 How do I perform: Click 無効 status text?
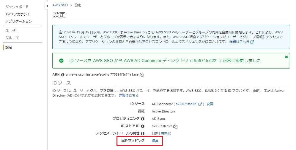155,133
